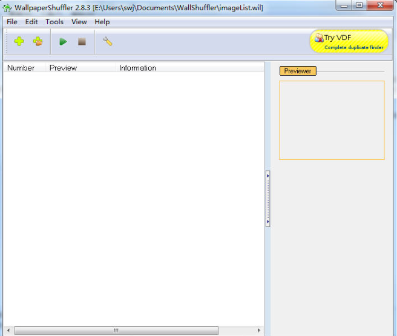Click the horizontal scrollbar thumb
The height and width of the screenshot is (336, 397).
click(115, 331)
